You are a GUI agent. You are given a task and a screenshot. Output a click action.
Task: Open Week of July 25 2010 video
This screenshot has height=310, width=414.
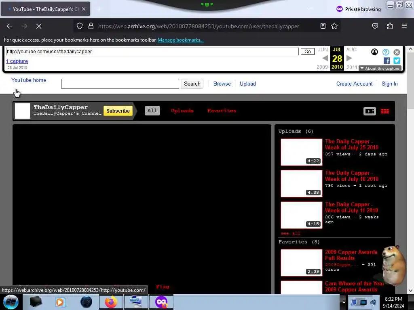[352, 145]
